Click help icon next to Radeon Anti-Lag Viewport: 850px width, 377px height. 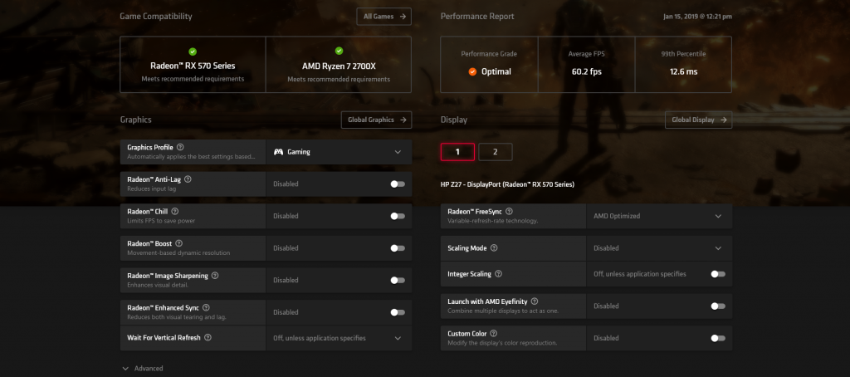point(188,179)
